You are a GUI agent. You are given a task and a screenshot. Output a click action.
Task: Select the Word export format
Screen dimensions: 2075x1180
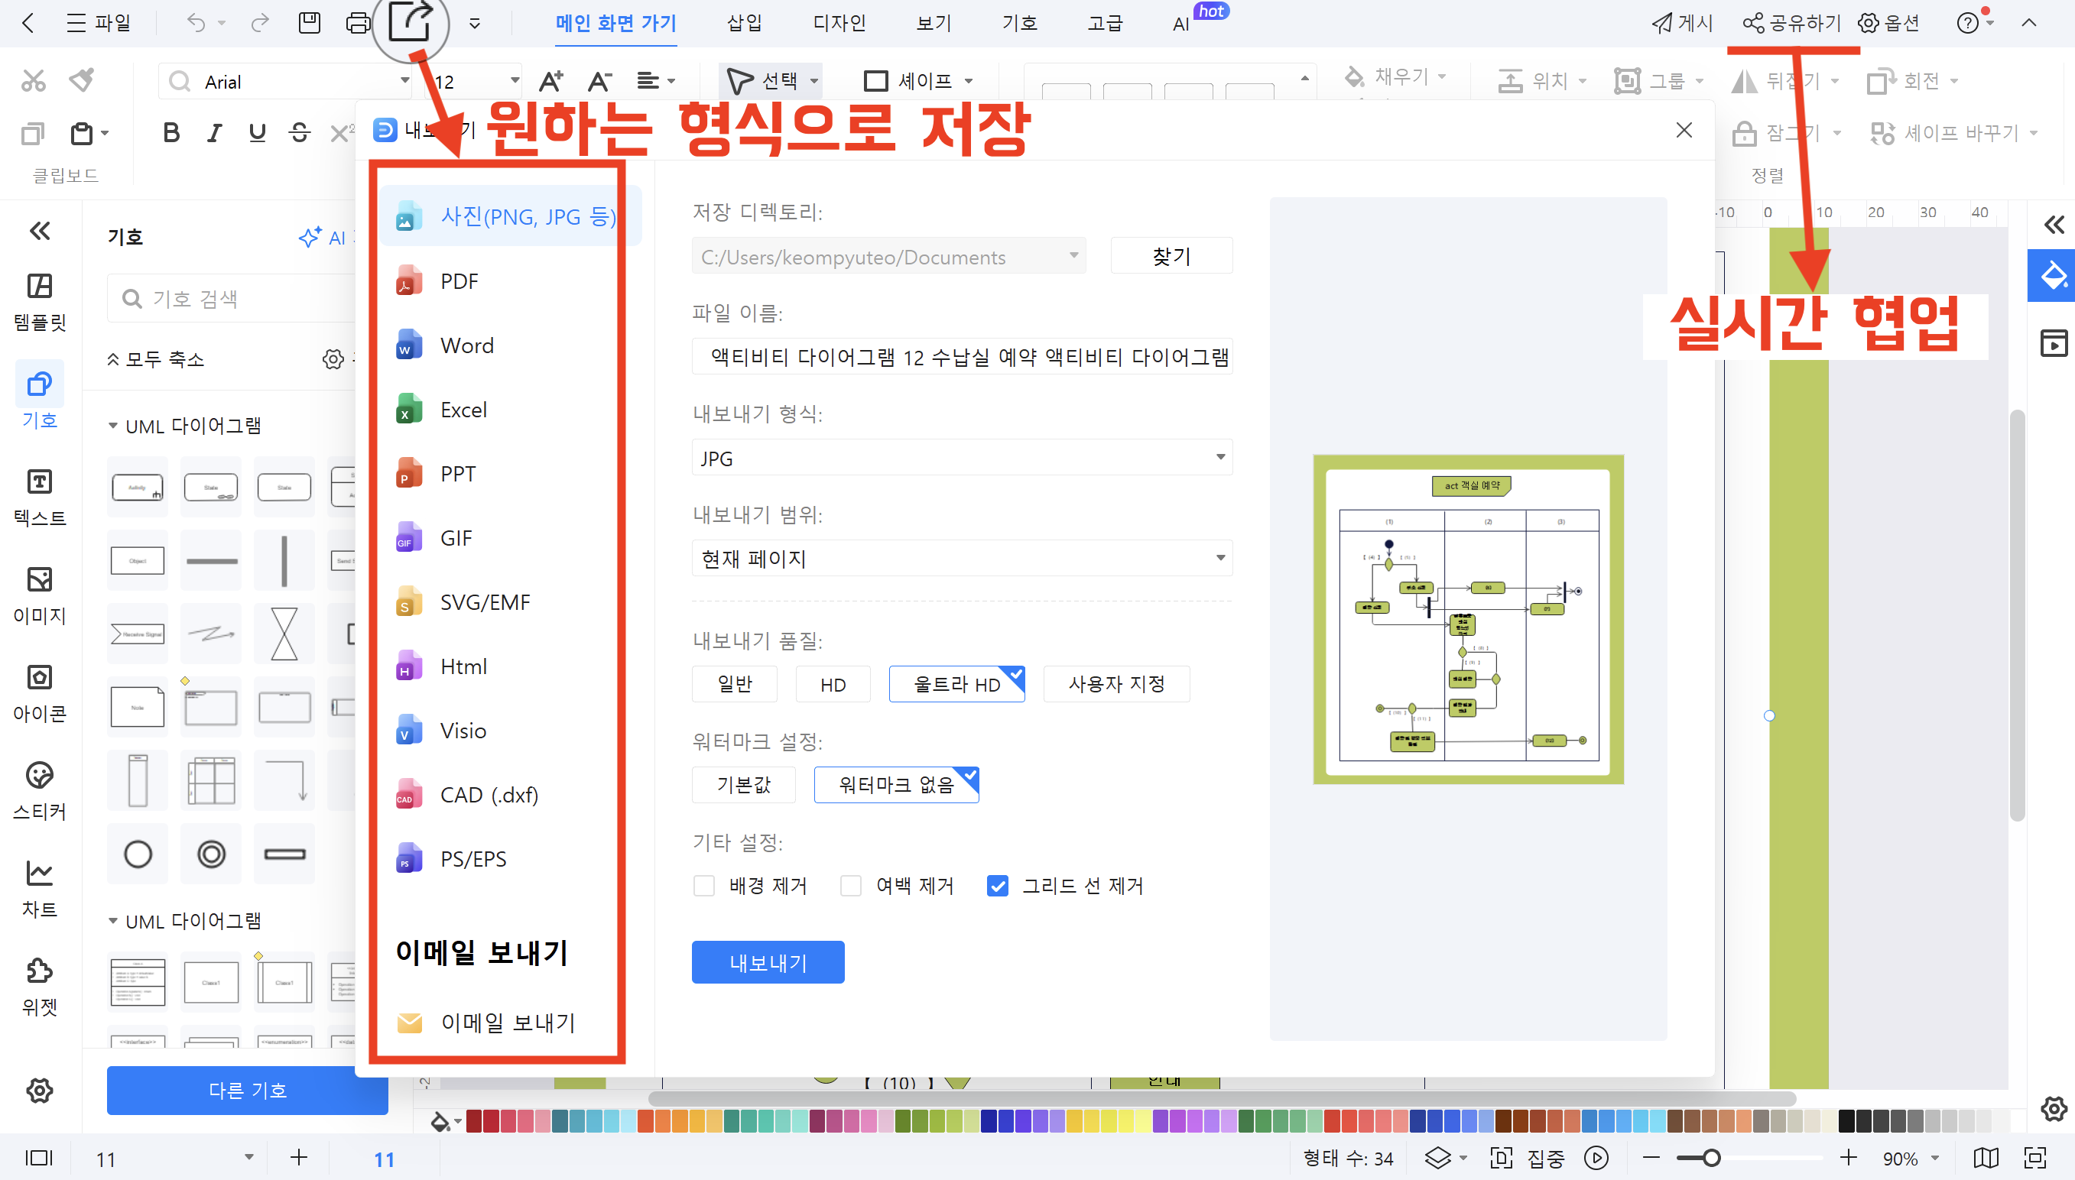pos(466,345)
